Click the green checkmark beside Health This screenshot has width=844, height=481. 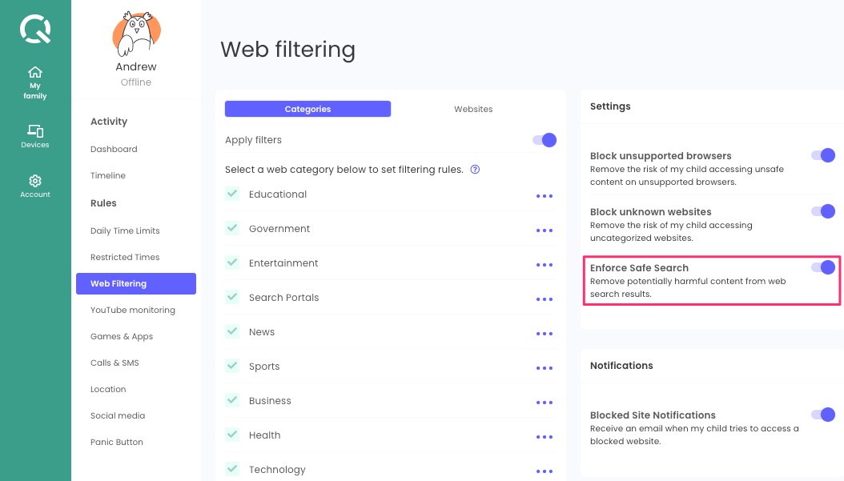click(232, 435)
